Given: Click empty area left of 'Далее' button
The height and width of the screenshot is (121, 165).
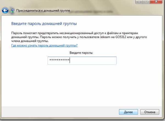Looking at the screenshot, I should (69, 112).
